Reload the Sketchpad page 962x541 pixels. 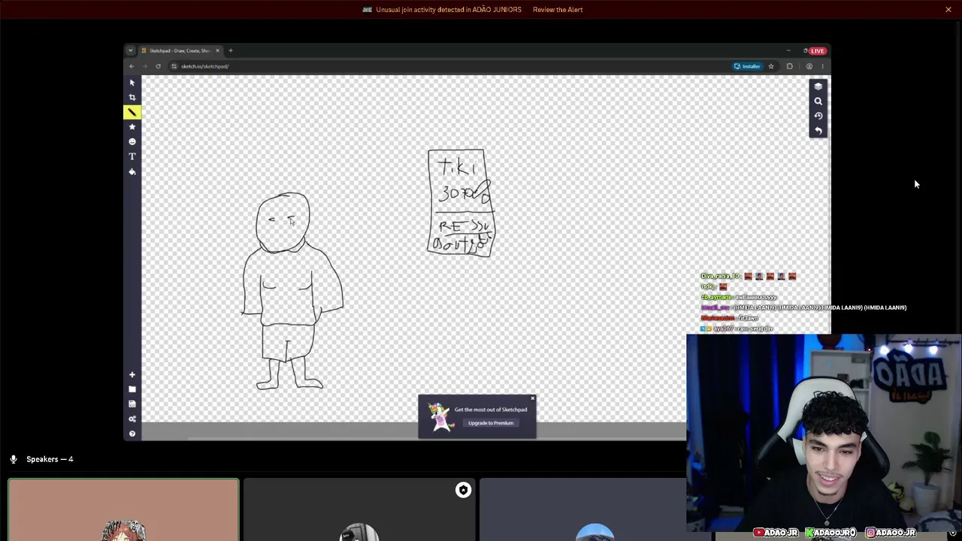pyautogui.click(x=158, y=66)
